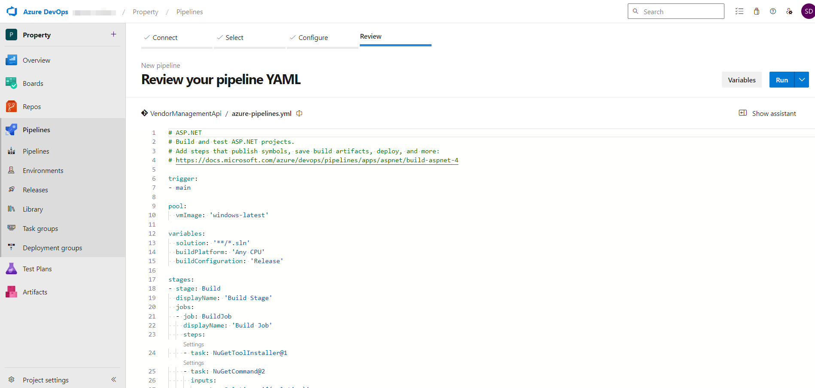Click in the Search box
Image resolution: width=815 pixels, height=388 pixels.
tap(676, 12)
